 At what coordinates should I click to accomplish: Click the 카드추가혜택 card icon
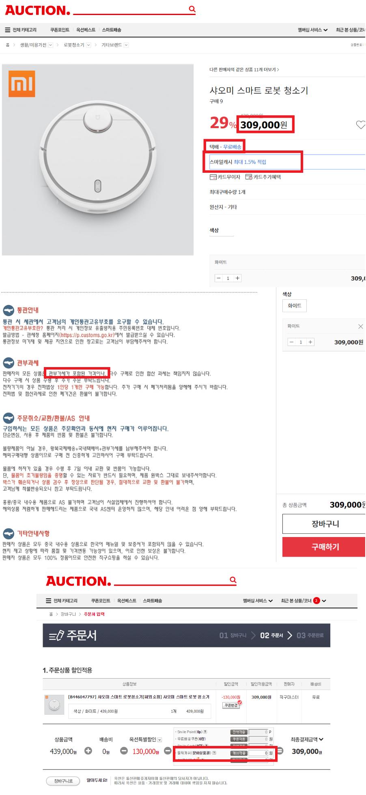(x=249, y=177)
